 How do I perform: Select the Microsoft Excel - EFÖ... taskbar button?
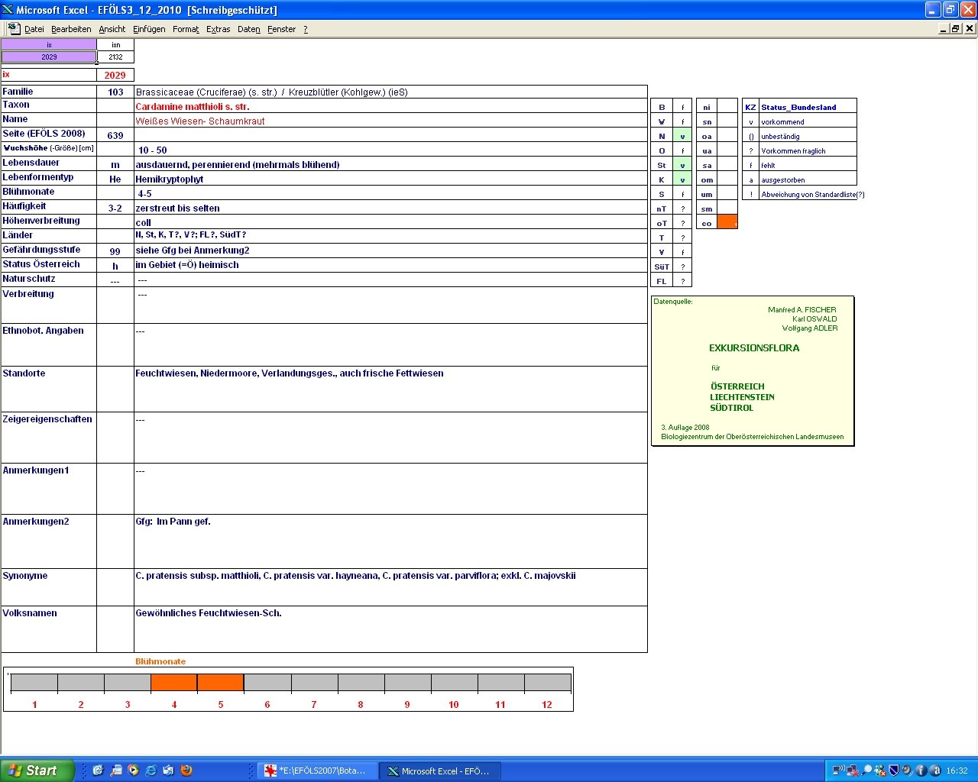tap(440, 771)
